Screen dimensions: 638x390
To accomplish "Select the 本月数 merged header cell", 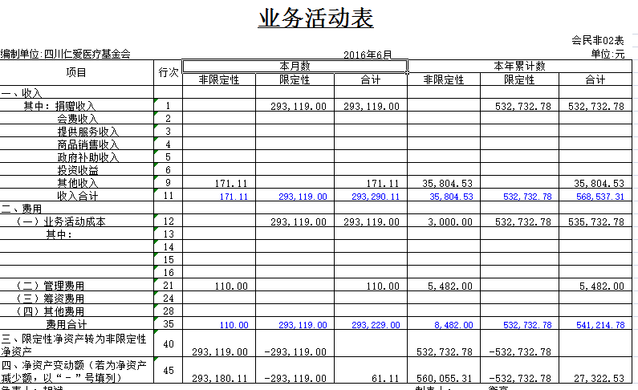I will coord(295,66).
